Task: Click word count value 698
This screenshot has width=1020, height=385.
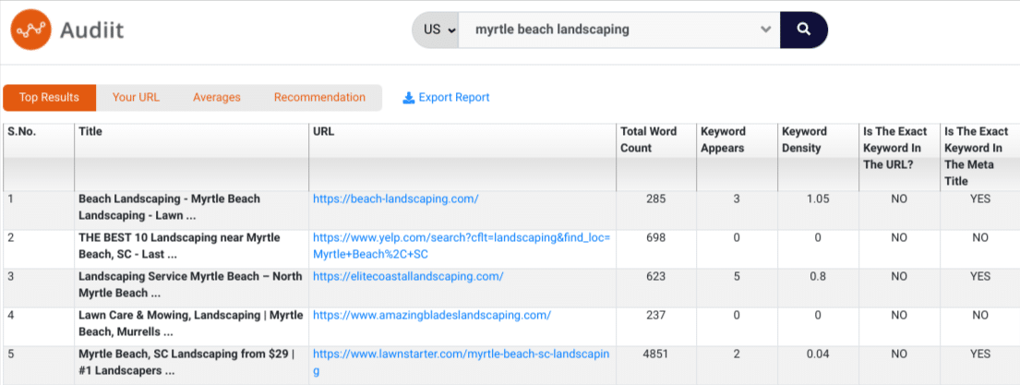Action: (655, 238)
